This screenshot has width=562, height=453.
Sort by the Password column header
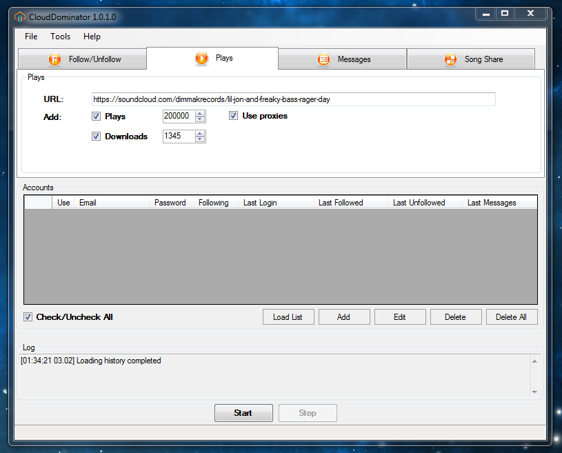click(x=171, y=203)
